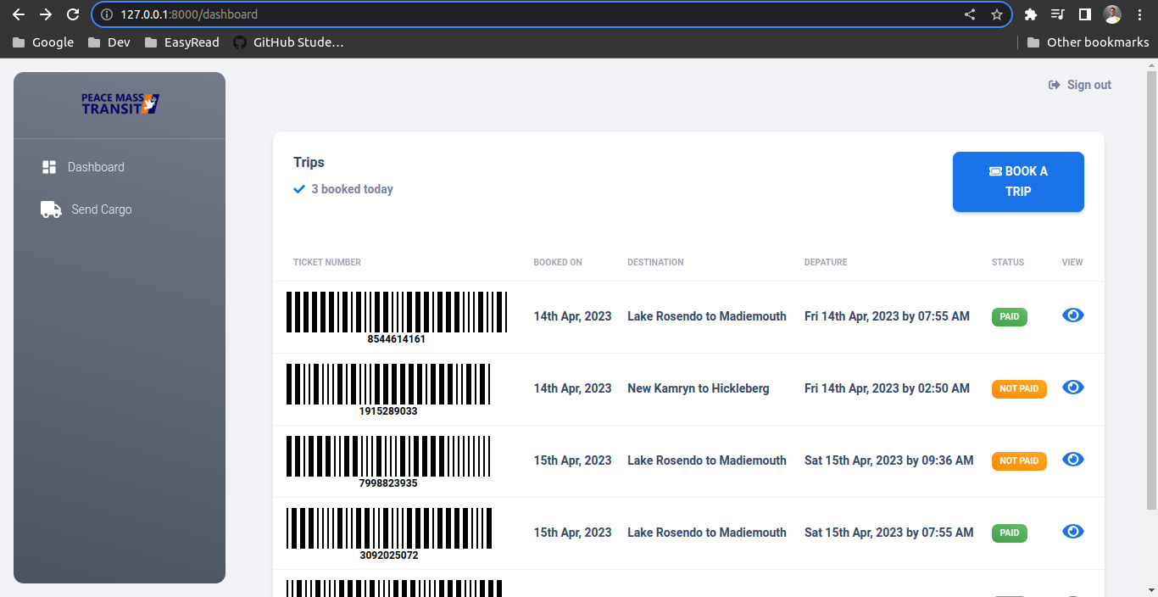
Task: Open Dev bookmarks folder
Action: click(109, 42)
